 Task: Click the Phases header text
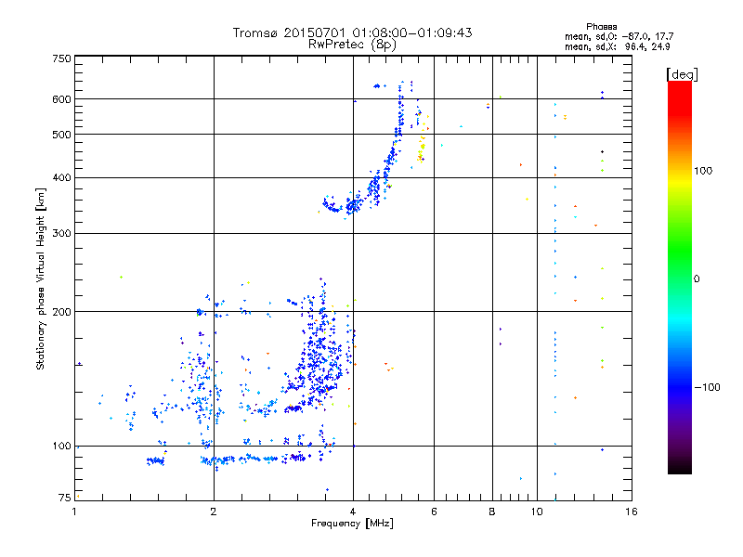601,27
